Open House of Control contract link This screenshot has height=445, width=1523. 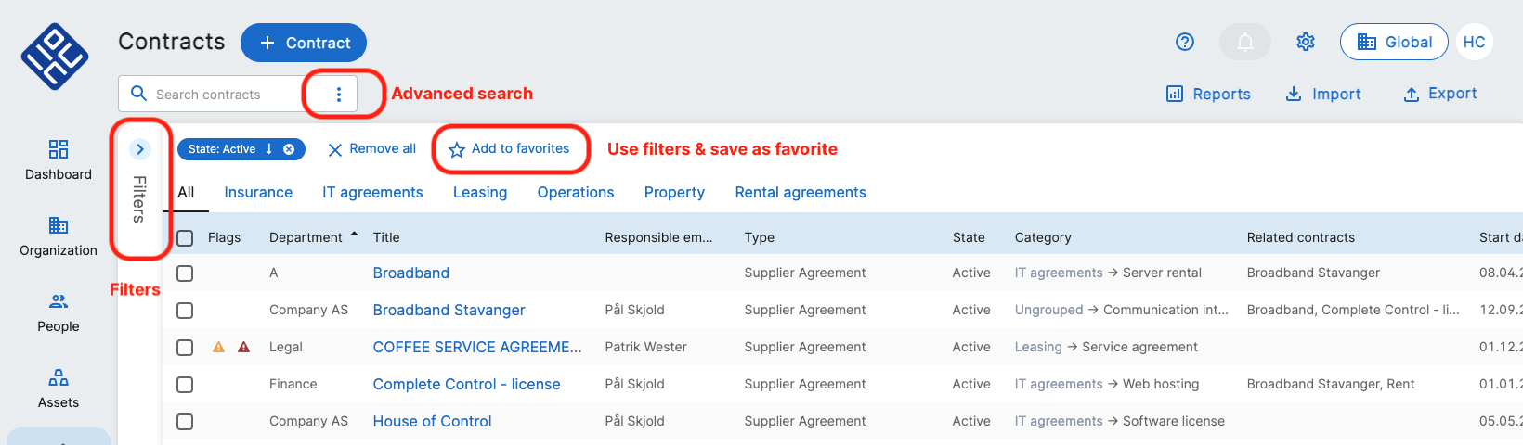[432, 421]
